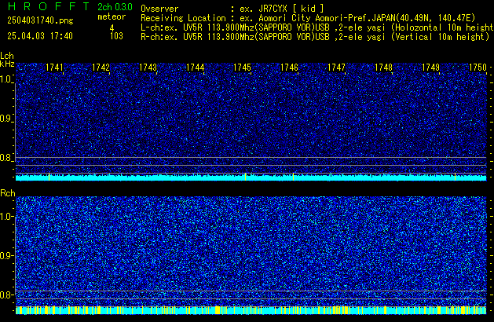The image size is (494, 322).
Task: Click the 1749 time marker
Action: (430, 68)
